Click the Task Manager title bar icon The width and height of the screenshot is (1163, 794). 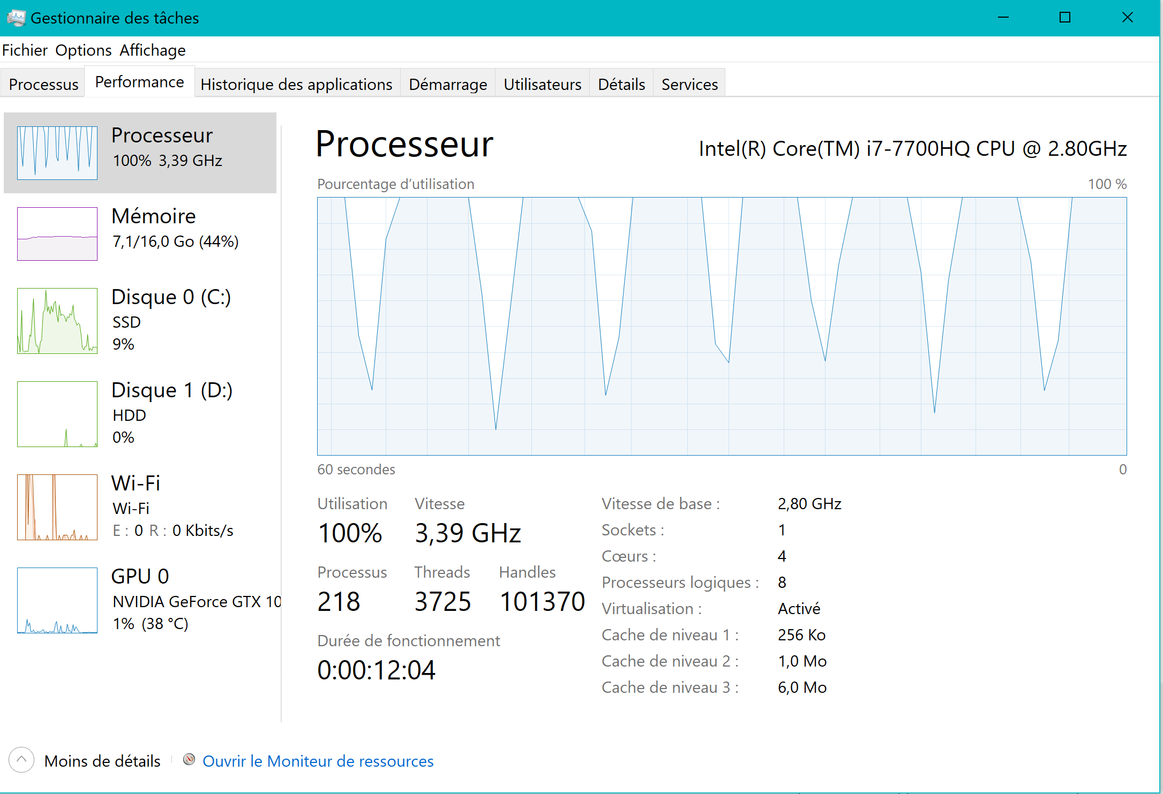[16, 18]
